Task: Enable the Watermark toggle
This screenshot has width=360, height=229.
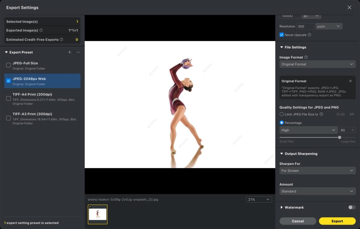Action: tap(351, 207)
